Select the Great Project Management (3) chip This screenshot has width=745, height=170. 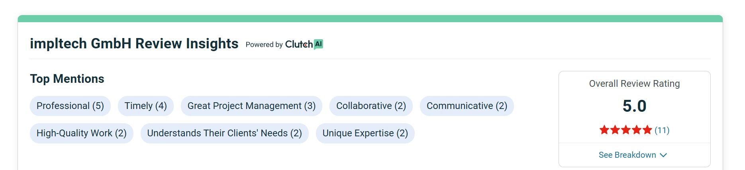point(251,106)
